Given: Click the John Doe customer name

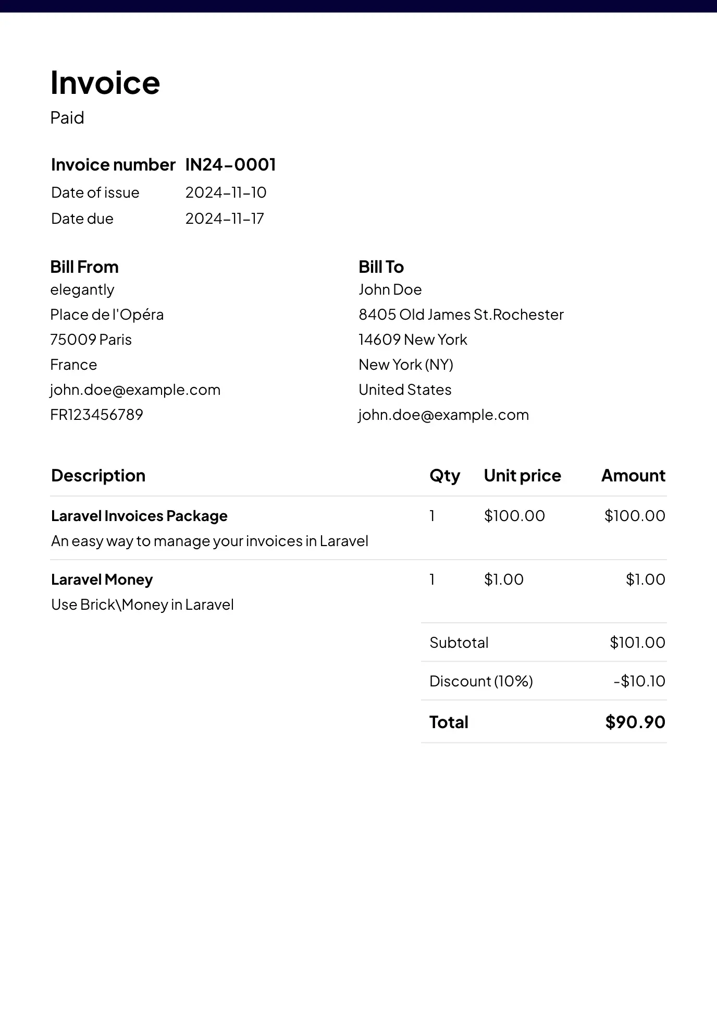Looking at the screenshot, I should click(x=390, y=289).
